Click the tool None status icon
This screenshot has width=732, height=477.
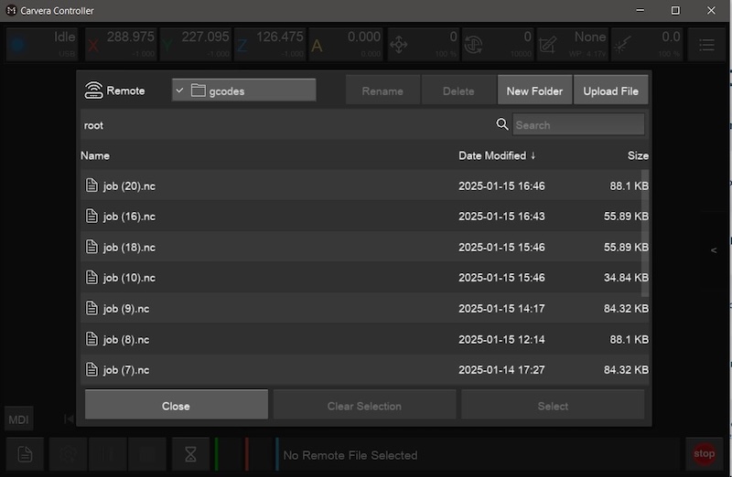click(547, 45)
